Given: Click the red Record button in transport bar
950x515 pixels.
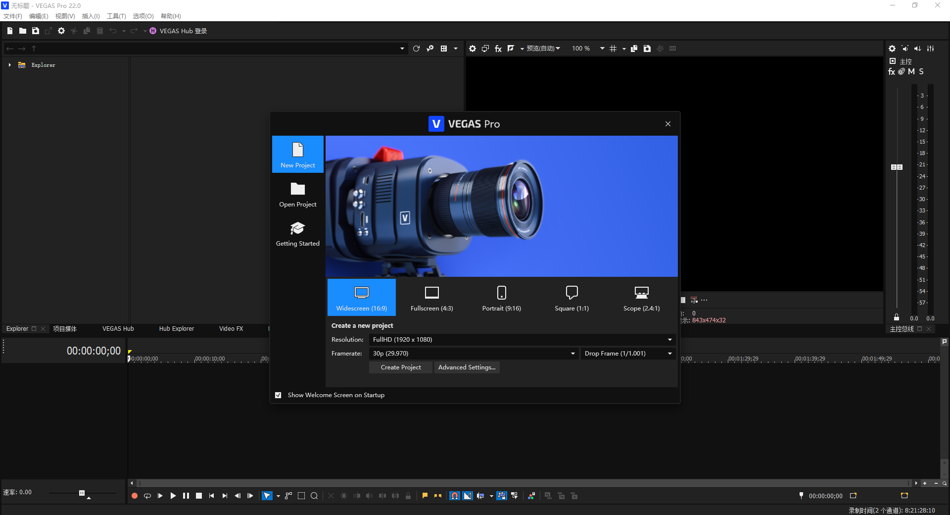Looking at the screenshot, I should [x=134, y=496].
